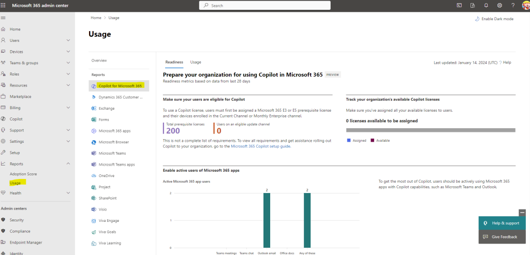The height and width of the screenshot is (255, 530).
Task: Expand the Resources chevron
Action: [68, 85]
